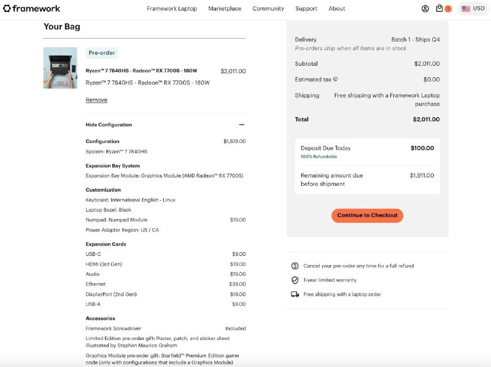Screen dimensions: 491x367
Task: Click the $0.00 estimated tax value
Action: point(431,80)
